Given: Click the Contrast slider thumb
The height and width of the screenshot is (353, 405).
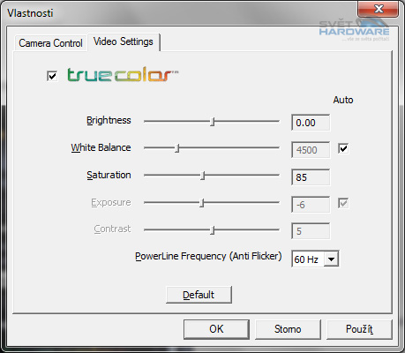Looking at the screenshot, I should [213, 230].
